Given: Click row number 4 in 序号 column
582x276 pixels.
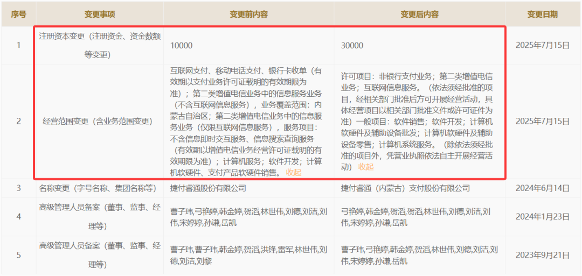Looking at the screenshot, I should [18, 217].
